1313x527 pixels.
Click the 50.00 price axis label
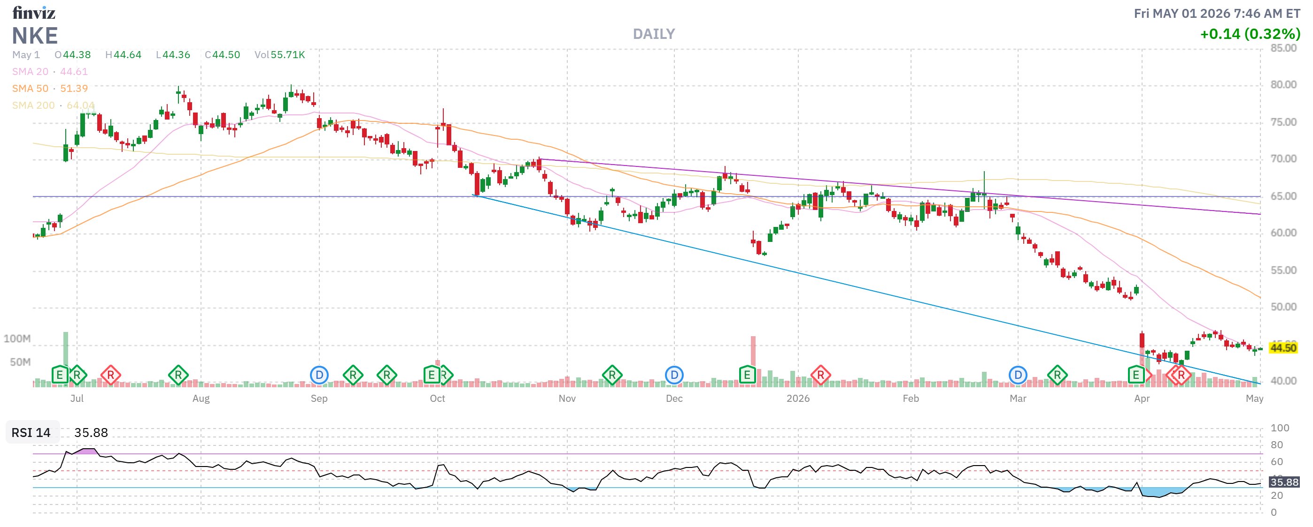click(x=1283, y=307)
